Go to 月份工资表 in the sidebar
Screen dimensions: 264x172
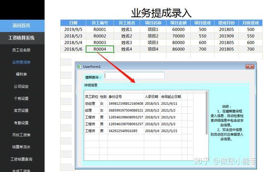click(21, 135)
